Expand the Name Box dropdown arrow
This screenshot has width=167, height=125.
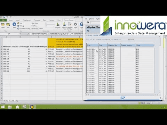click(x=18, y=34)
